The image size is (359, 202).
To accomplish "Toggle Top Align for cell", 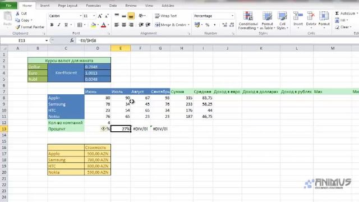I will click(x=117, y=16).
